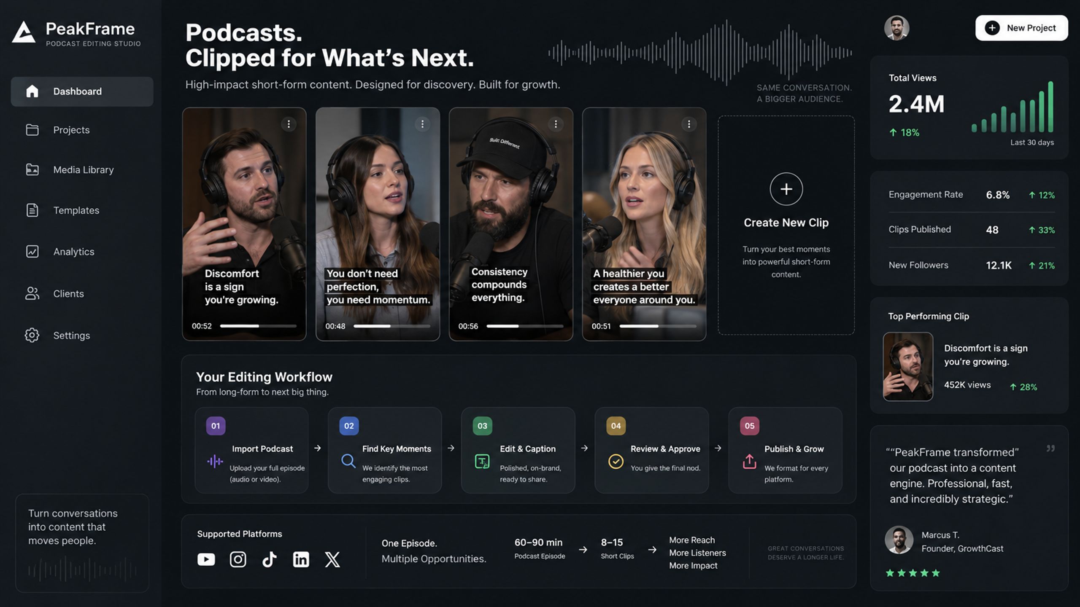Click the Create New Clip card title

tap(786, 223)
